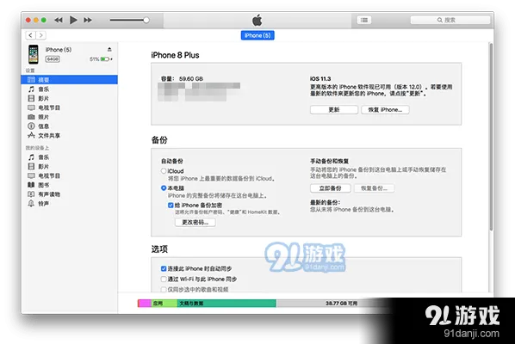Adjust the volume slider knob

tap(146, 20)
